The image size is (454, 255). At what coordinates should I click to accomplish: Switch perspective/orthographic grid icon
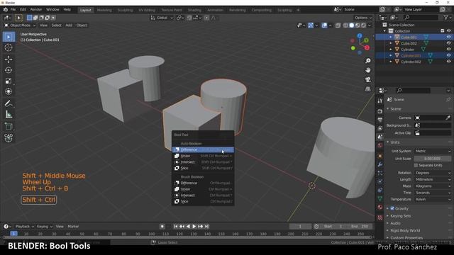367,89
